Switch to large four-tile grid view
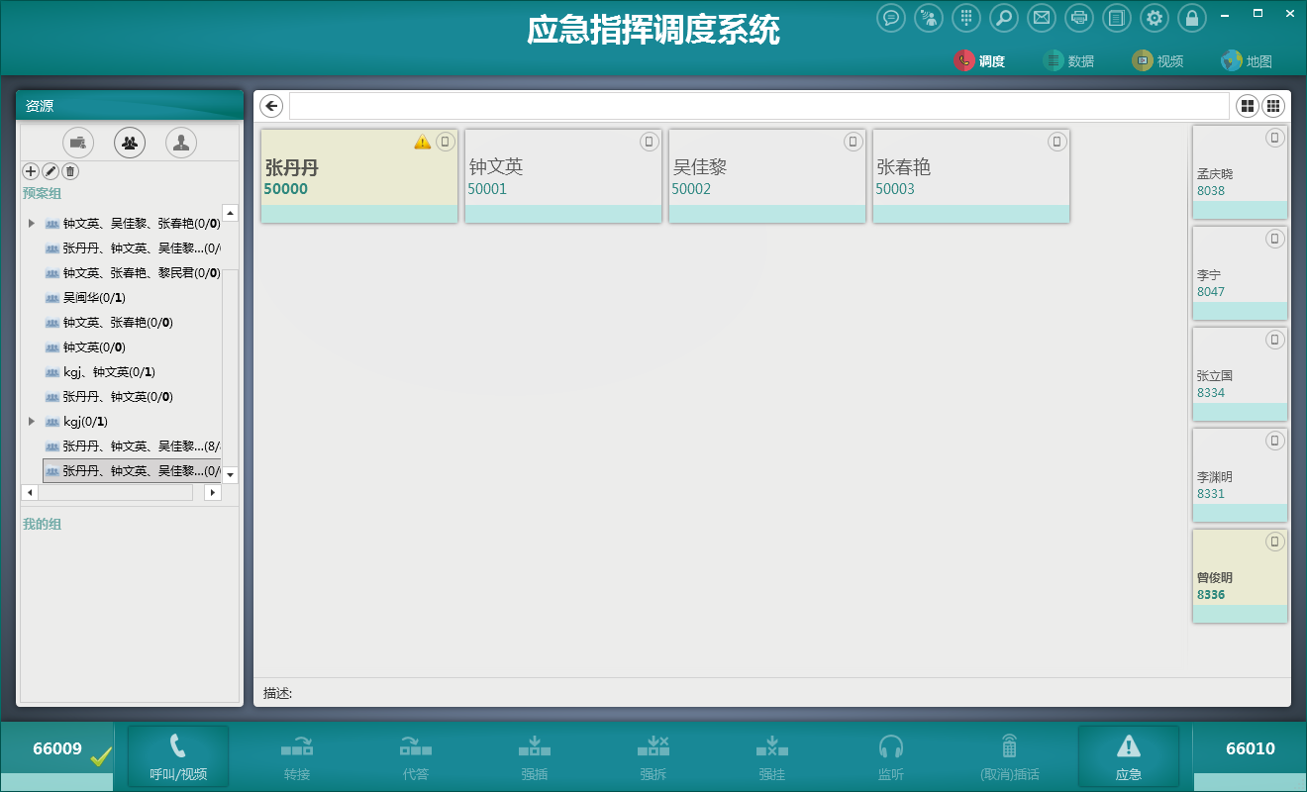Image resolution: width=1307 pixels, height=792 pixels. click(x=1247, y=106)
